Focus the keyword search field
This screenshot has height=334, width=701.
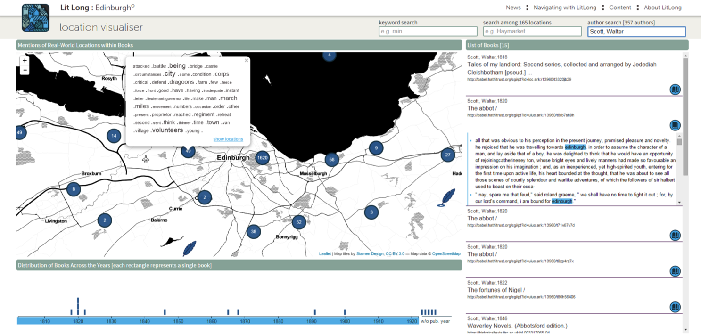click(428, 32)
